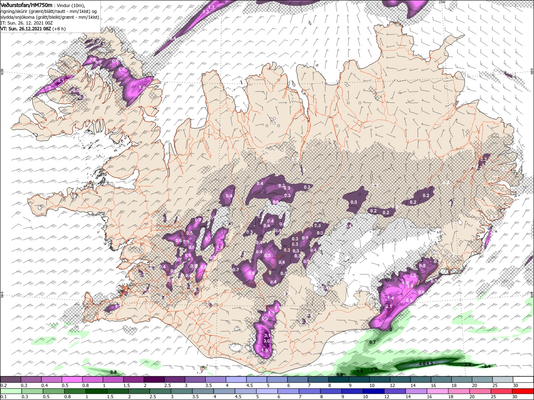Click the '20W' longitude label on the map border
This screenshot has width=534, height=400.
(222, 2)
